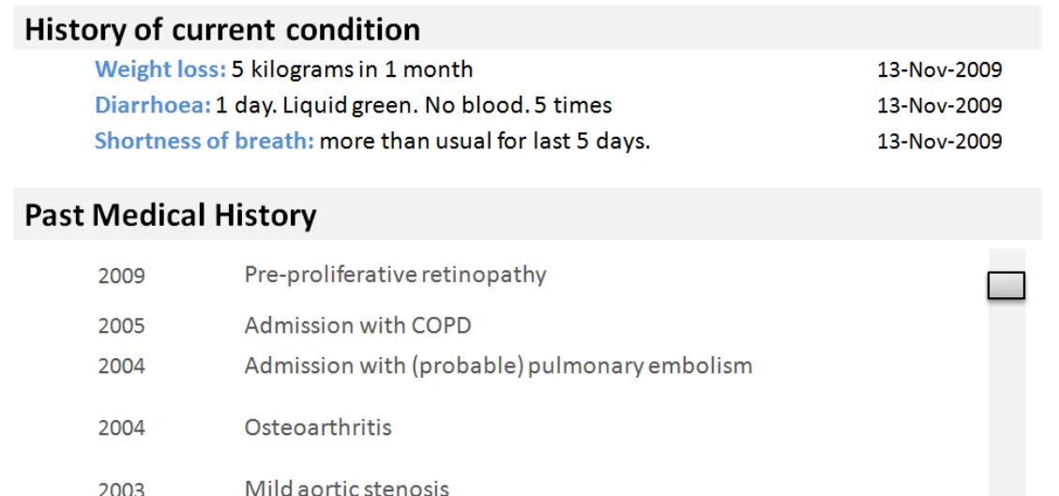Click the year 2009 in medical history
This screenshot has height=496, width=1059.
(x=122, y=276)
